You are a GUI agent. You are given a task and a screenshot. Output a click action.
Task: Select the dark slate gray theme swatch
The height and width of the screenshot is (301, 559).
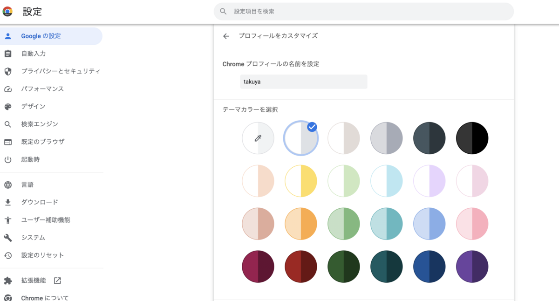click(429, 138)
